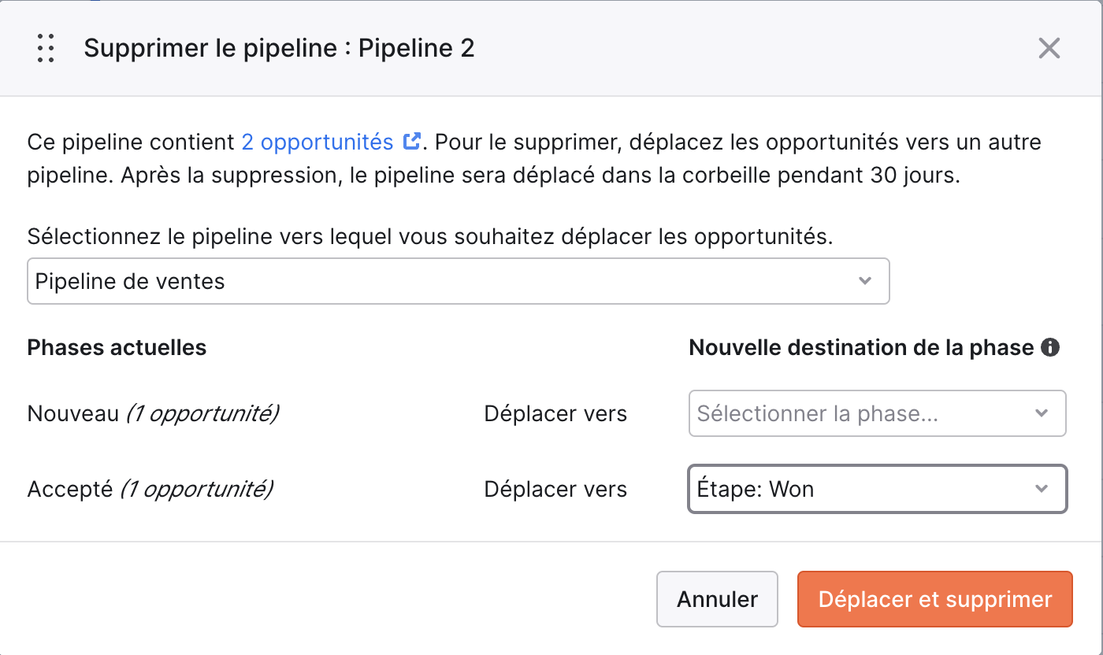Click the Nouvelle destination de la phase heading

[x=862, y=347]
